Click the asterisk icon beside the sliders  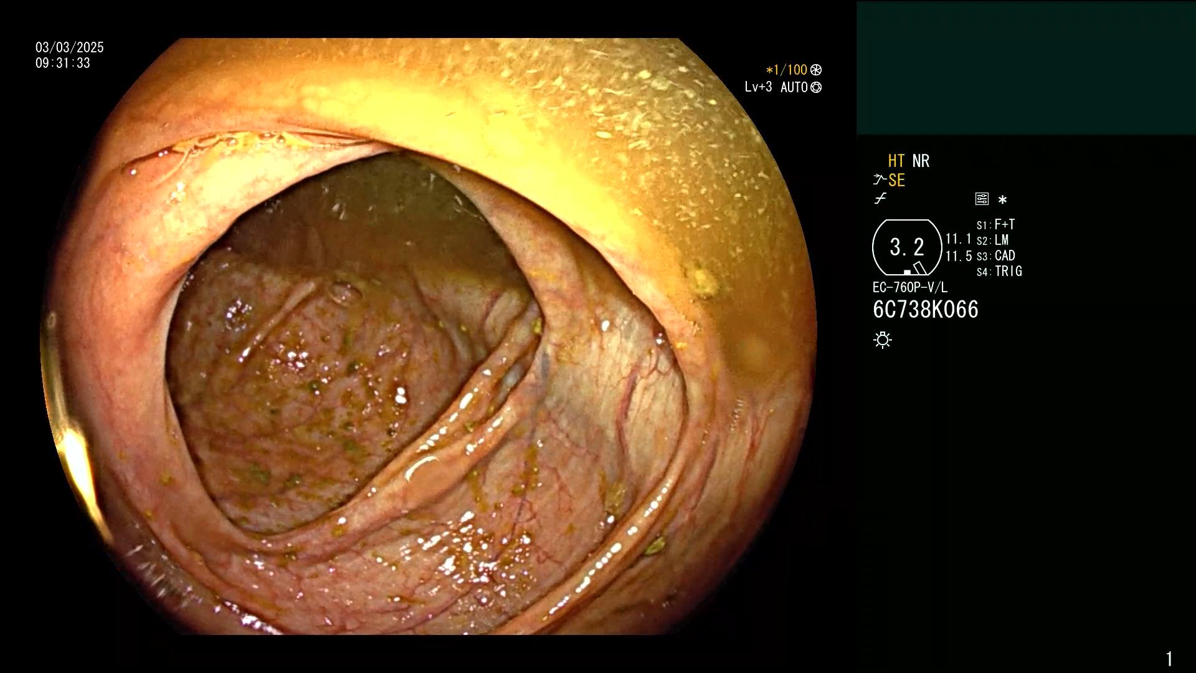[1002, 200]
